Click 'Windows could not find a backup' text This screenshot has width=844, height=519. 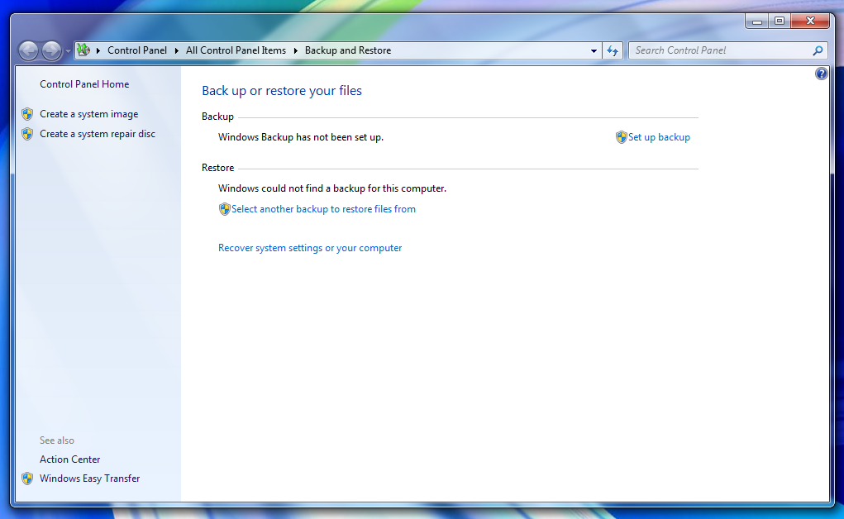(332, 188)
